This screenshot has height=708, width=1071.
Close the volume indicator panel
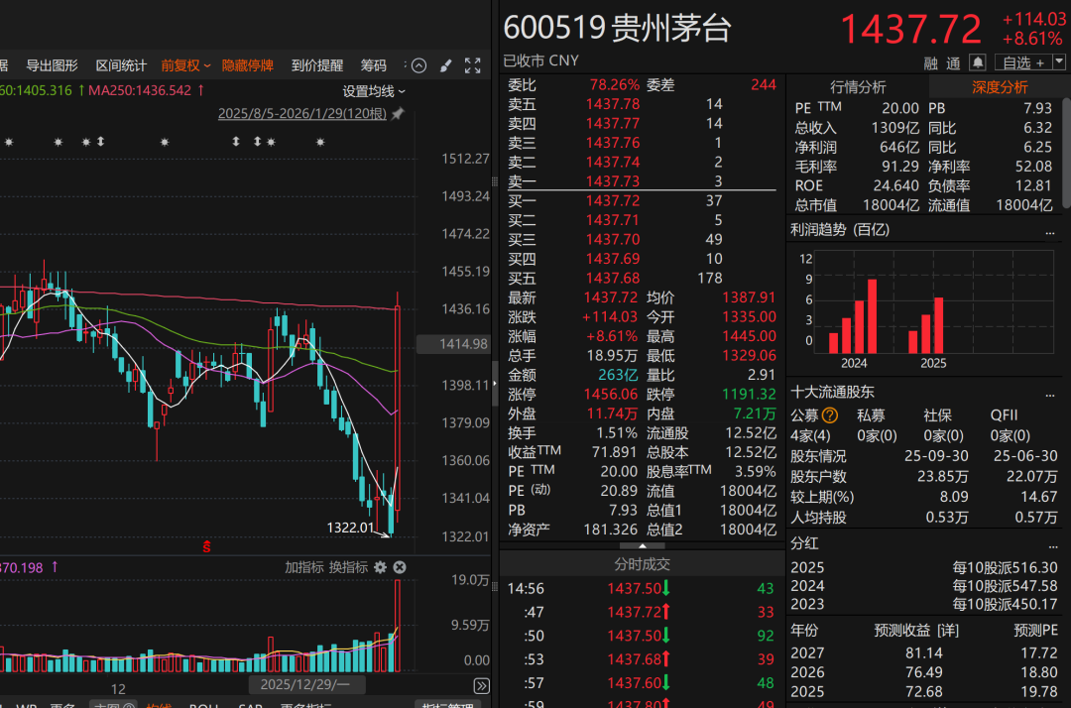coord(401,567)
